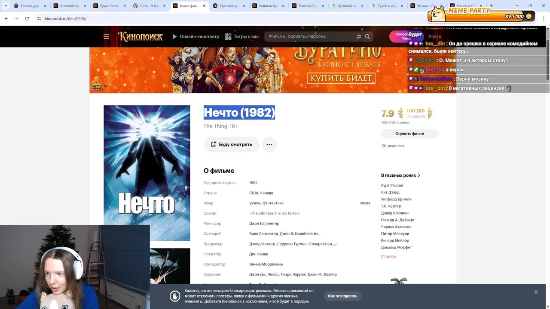Screen dimensions: 550x309
Task: Click the Нечто (1982) title heading
Action: (239, 112)
